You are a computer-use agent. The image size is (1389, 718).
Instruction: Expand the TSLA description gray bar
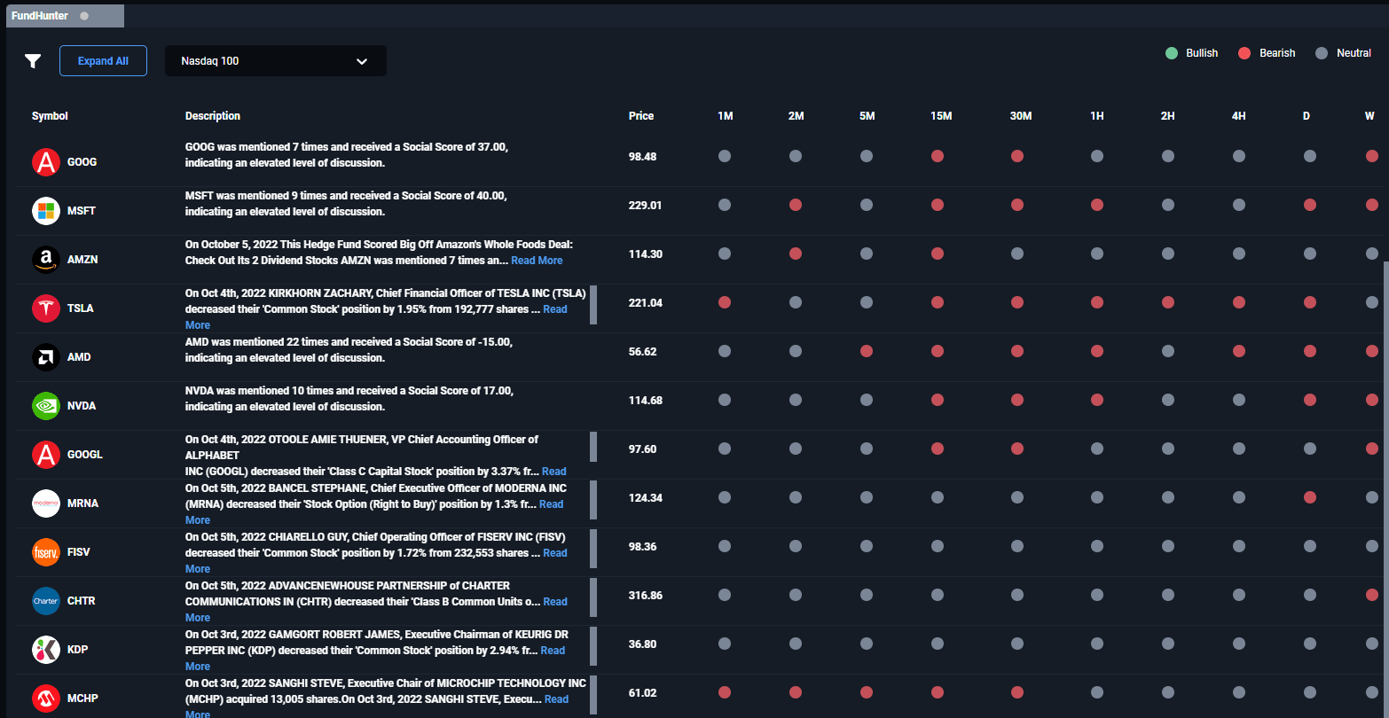tap(593, 305)
